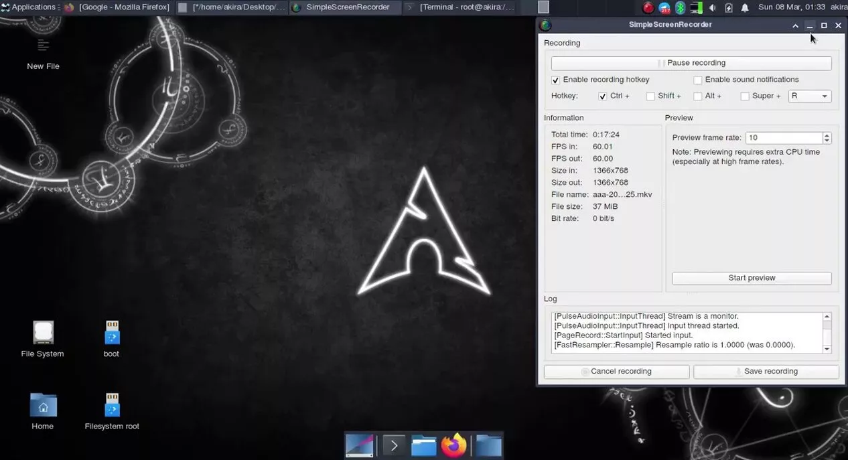Click the akira user menu in panel
The width and height of the screenshot is (848, 460).
[839, 7]
